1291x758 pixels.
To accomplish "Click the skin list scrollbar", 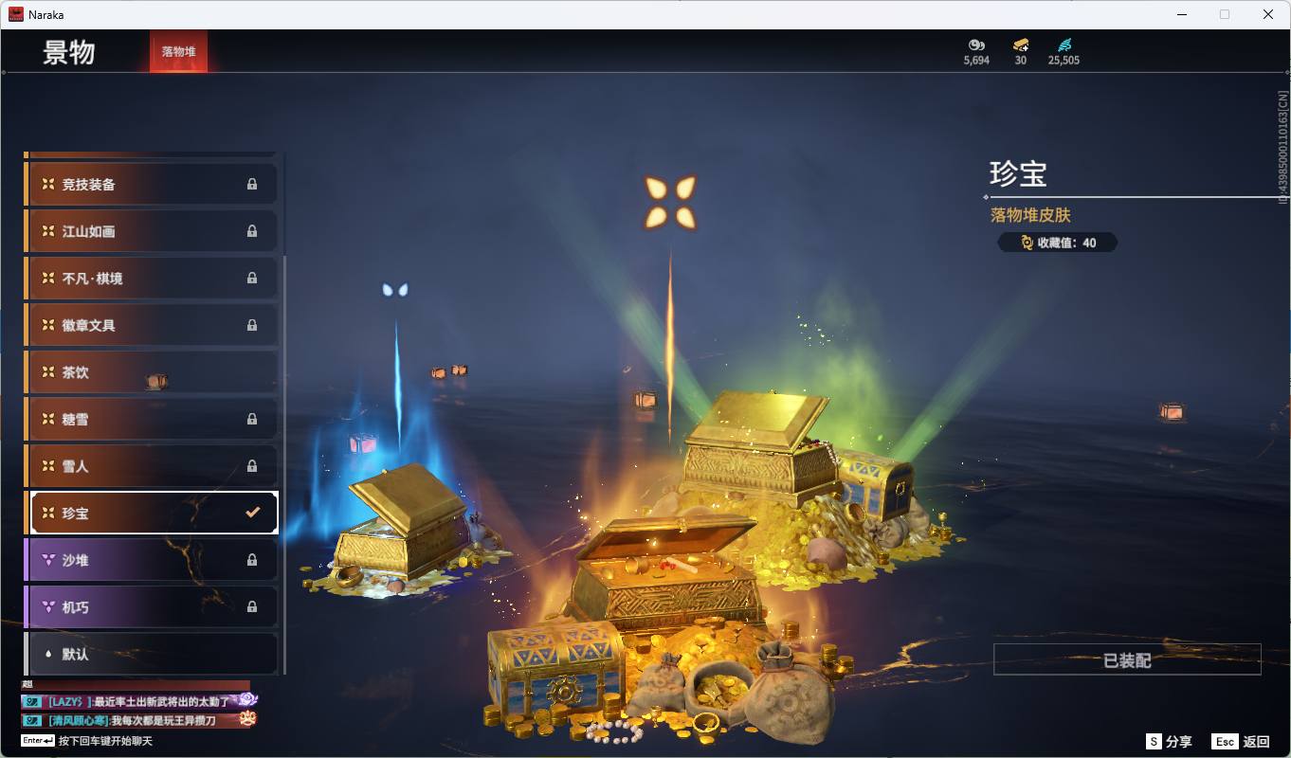I will tap(284, 464).
